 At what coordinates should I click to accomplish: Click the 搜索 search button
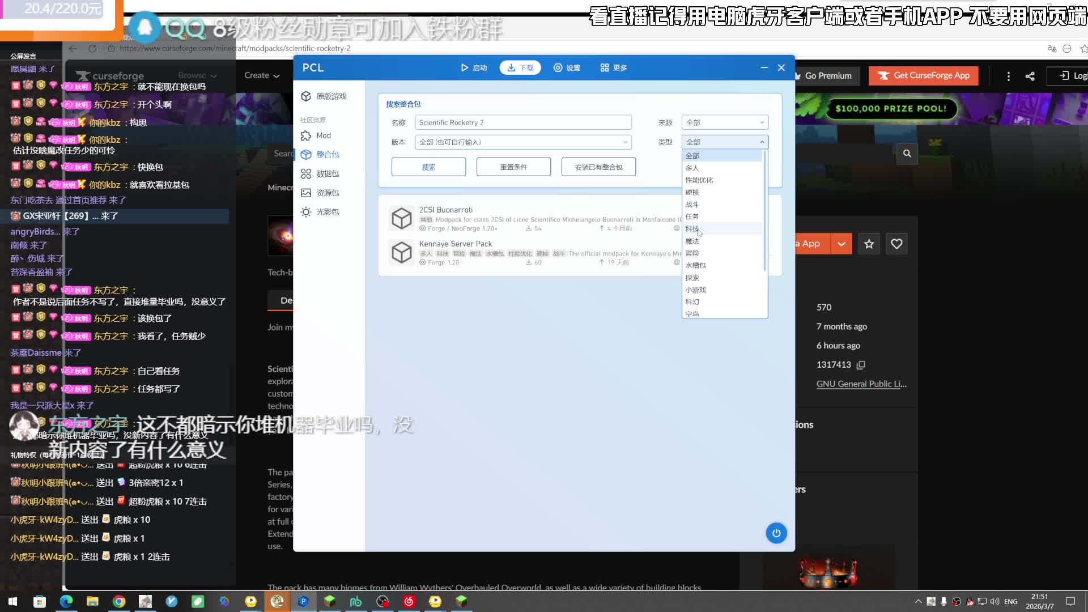coord(428,167)
